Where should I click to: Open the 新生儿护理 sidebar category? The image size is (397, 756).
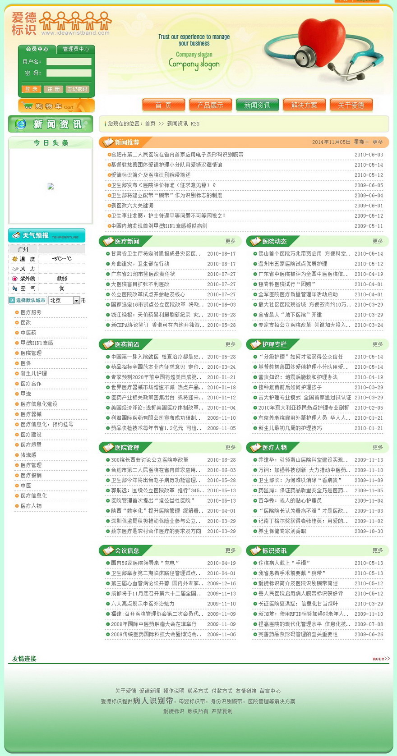coord(33,374)
